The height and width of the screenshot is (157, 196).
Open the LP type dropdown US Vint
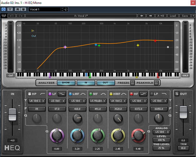[x=159, y=101]
